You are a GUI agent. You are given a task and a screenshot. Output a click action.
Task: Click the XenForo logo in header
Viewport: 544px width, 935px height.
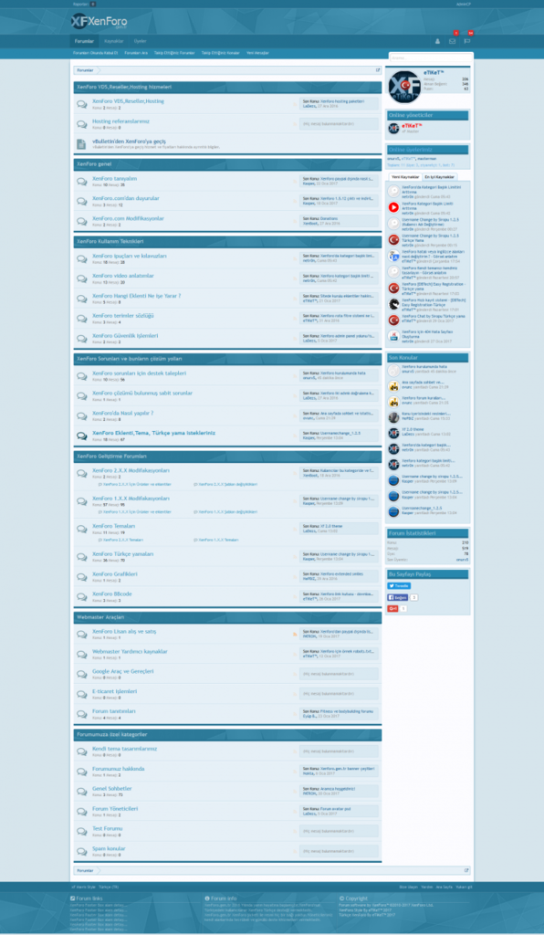(99, 22)
